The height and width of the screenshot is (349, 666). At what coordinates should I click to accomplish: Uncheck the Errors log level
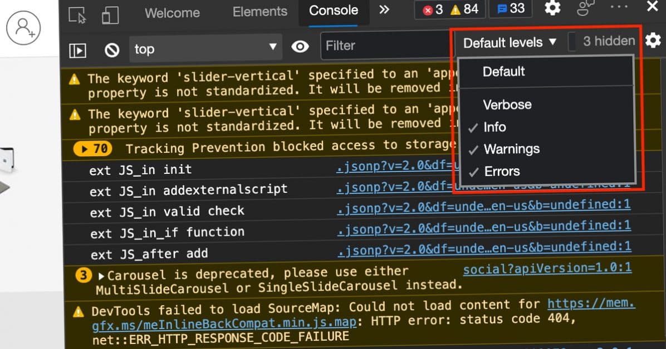tap(501, 171)
